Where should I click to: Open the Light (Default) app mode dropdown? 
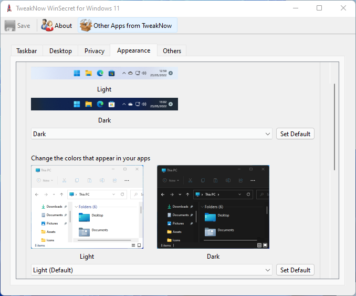pyautogui.click(x=151, y=270)
